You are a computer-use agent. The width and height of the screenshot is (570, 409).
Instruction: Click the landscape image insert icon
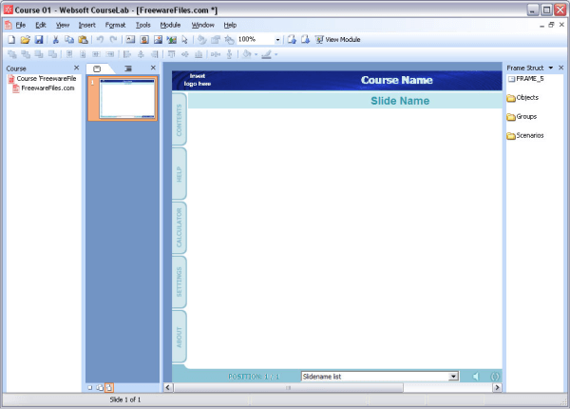pos(158,39)
